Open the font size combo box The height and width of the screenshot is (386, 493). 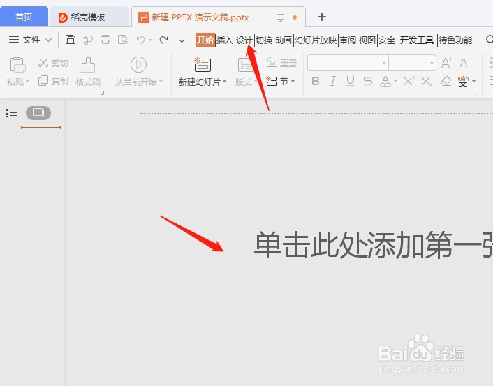tap(413, 63)
